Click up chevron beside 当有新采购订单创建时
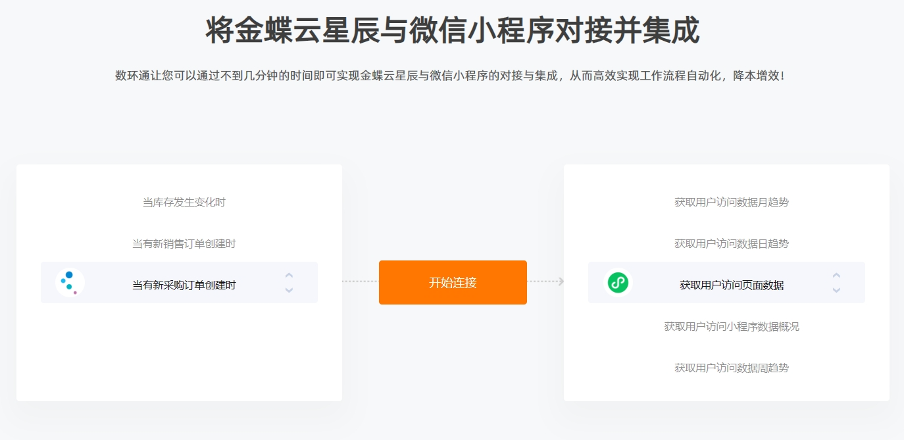 tap(289, 276)
